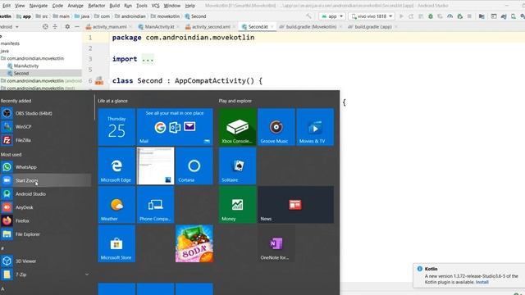Viewport: 525px width, 295px height.
Task: Open the Microsoft Edge tile
Action: [x=116, y=166]
